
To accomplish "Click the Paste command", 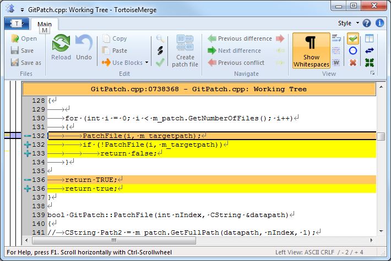I will coord(115,51).
